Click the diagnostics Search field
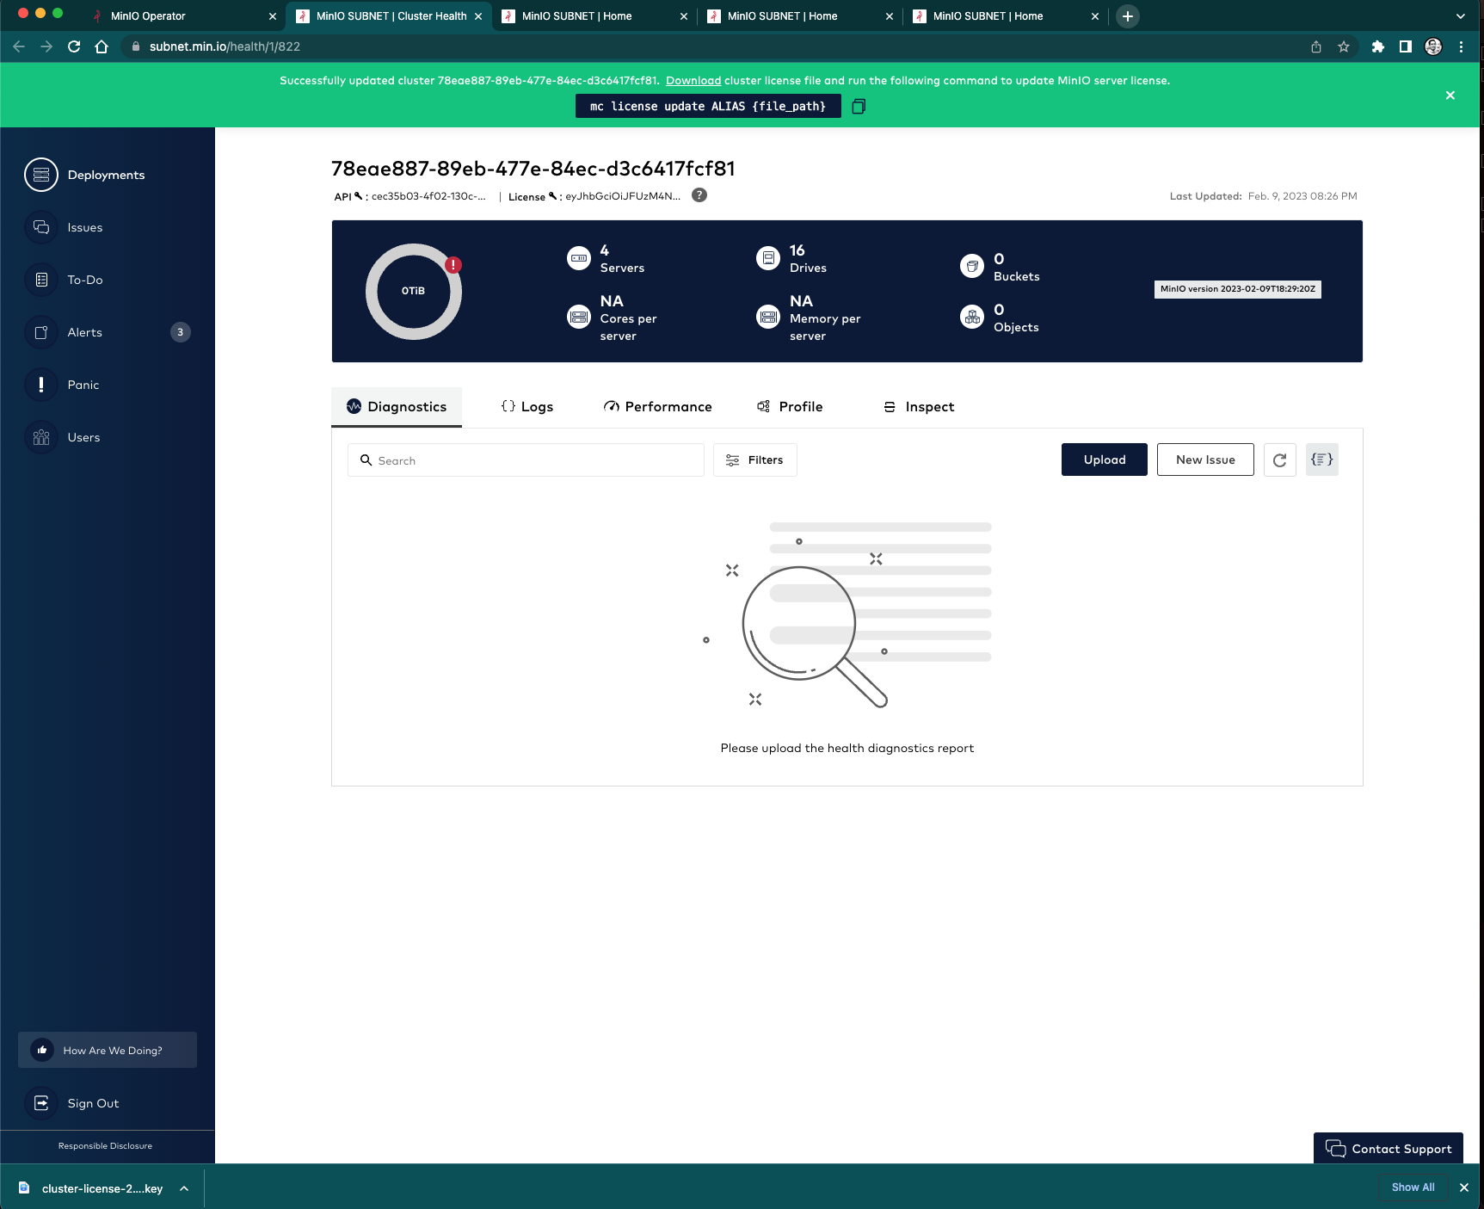This screenshot has height=1209, width=1484. click(x=526, y=460)
